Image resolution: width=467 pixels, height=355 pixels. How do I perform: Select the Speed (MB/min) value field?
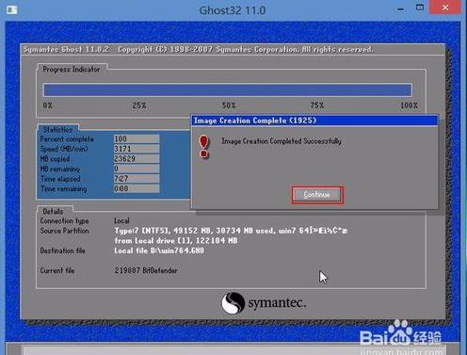point(137,149)
